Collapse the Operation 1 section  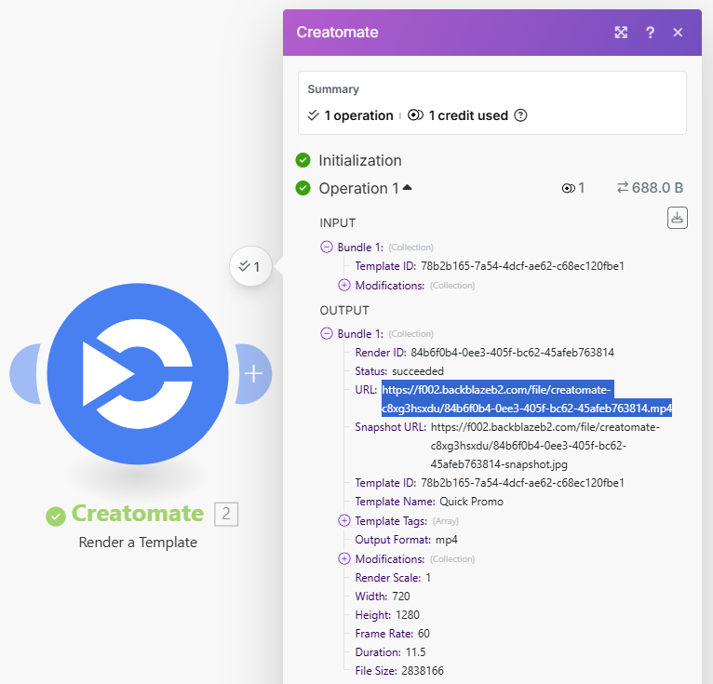click(x=407, y=188)
